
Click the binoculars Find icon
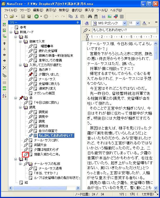coord(90,16)
